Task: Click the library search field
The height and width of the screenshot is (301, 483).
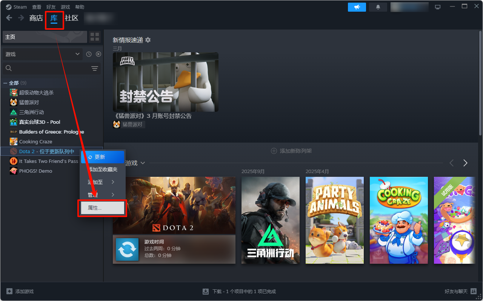Action: pos(52,68)
